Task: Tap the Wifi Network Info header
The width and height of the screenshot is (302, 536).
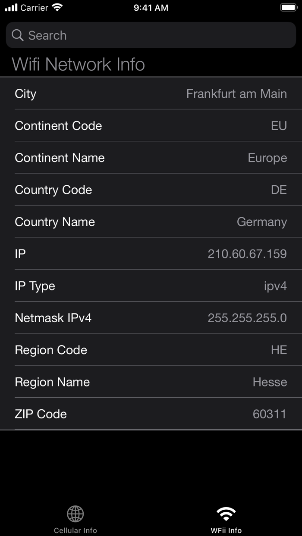Action: pos(79,64)
